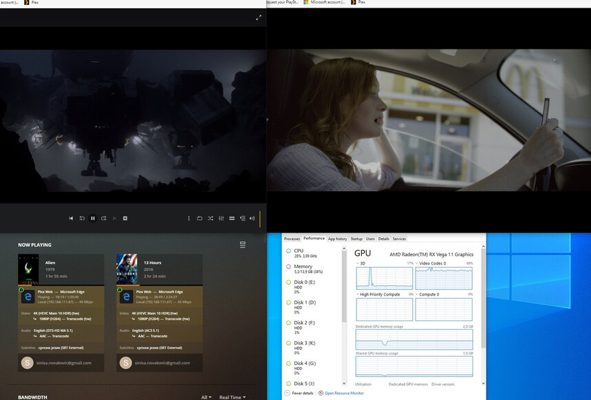591x400 pixels.
Task: Enter fullscreen with the expand arrows icon
Action: coord(259,18)
